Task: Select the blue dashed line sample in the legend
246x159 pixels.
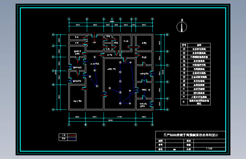Action: pos(72,139)
